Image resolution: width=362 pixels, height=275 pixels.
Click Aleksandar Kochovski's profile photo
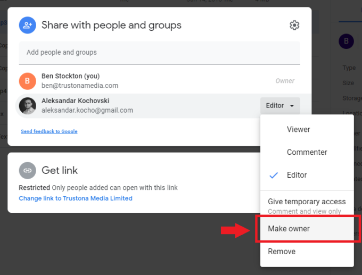click(x=27, y=106)
